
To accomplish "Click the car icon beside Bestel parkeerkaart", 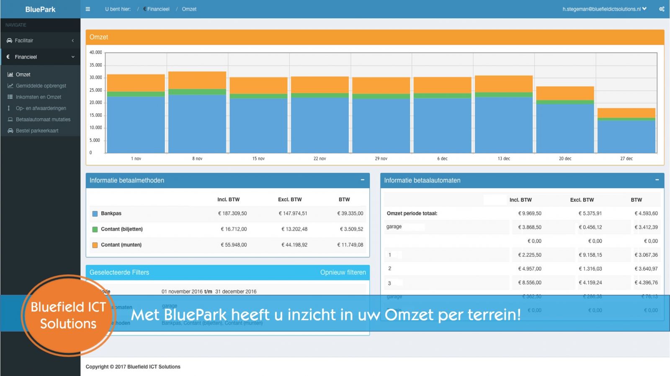I will point(10,131).
